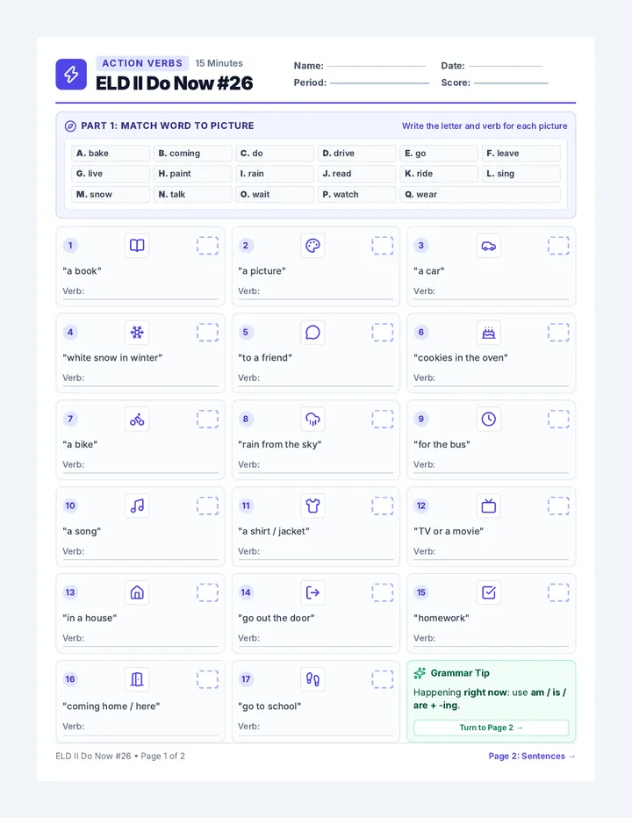This screenshot has height=818, width=632.
Task: Click the dashed answer box for "to a friend"
Action: (383, 333)
